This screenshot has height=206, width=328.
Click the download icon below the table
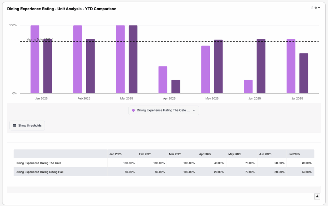click(317, 196)
